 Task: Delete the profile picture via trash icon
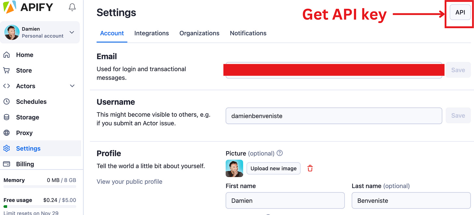tap(310, 168)
